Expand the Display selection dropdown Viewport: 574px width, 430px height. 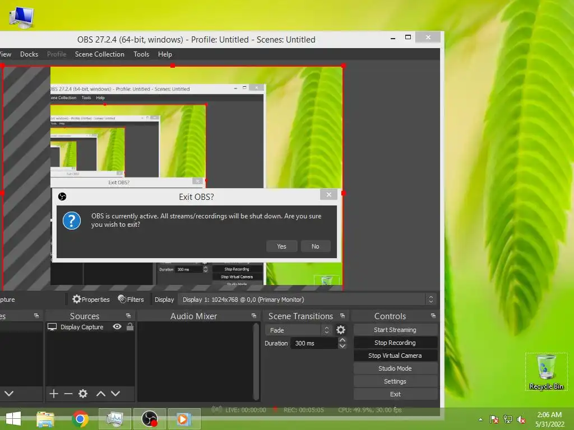(x=307, y=300)
